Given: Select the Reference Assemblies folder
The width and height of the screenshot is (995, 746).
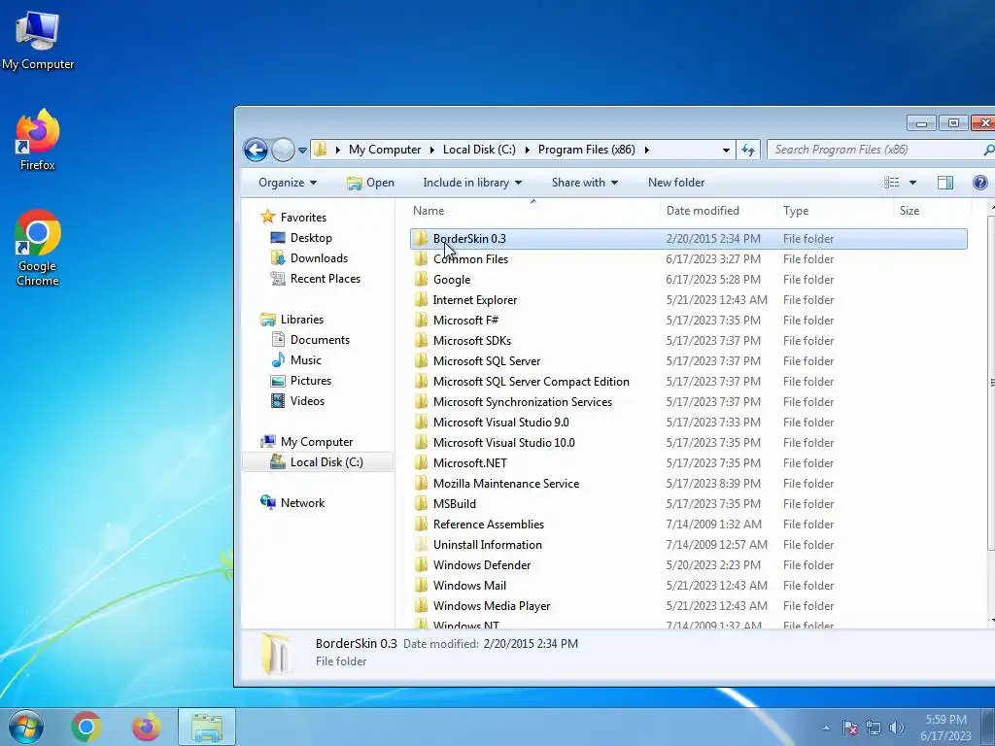Looking at the screenshot, I should pyautogui.click(x=488, y=525).
